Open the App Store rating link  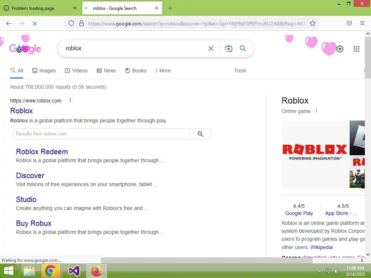point(341,213)
